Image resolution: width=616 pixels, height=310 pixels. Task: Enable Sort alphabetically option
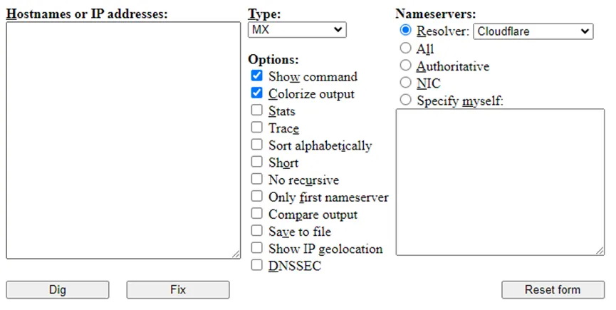point(256,145)
